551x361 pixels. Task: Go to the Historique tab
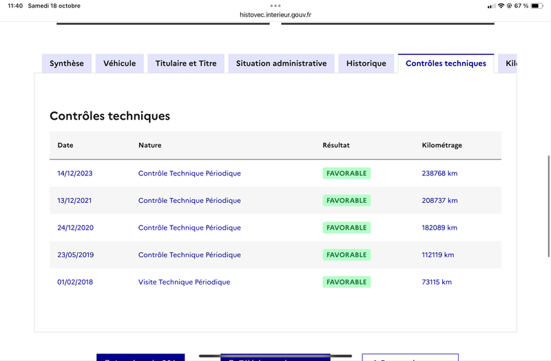pos(366,63)
